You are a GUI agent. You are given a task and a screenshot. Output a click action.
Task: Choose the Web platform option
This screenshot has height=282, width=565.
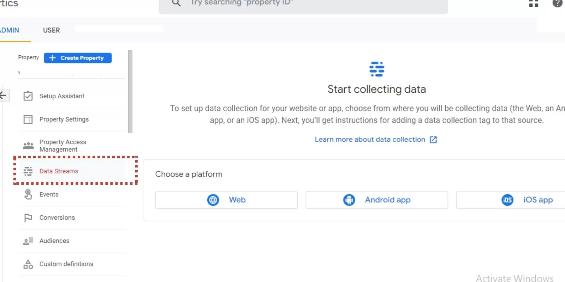pos(226,200)
